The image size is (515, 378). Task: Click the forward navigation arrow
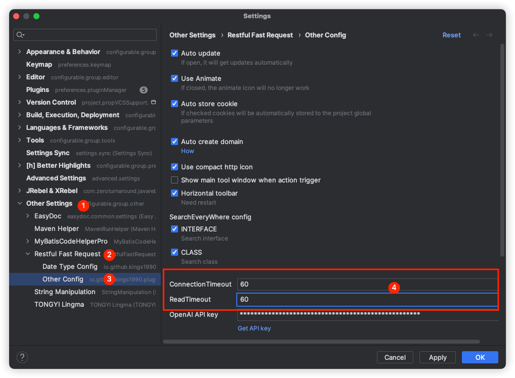(x=489, y=35)
